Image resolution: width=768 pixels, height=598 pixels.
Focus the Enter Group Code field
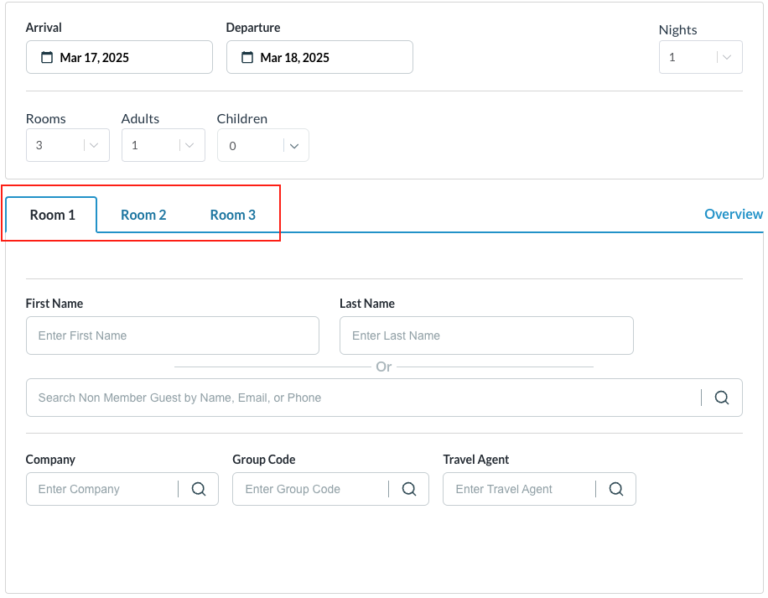(312, 489)
